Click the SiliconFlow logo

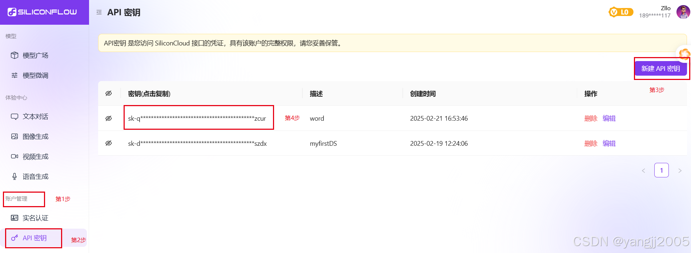pos(43,12)
